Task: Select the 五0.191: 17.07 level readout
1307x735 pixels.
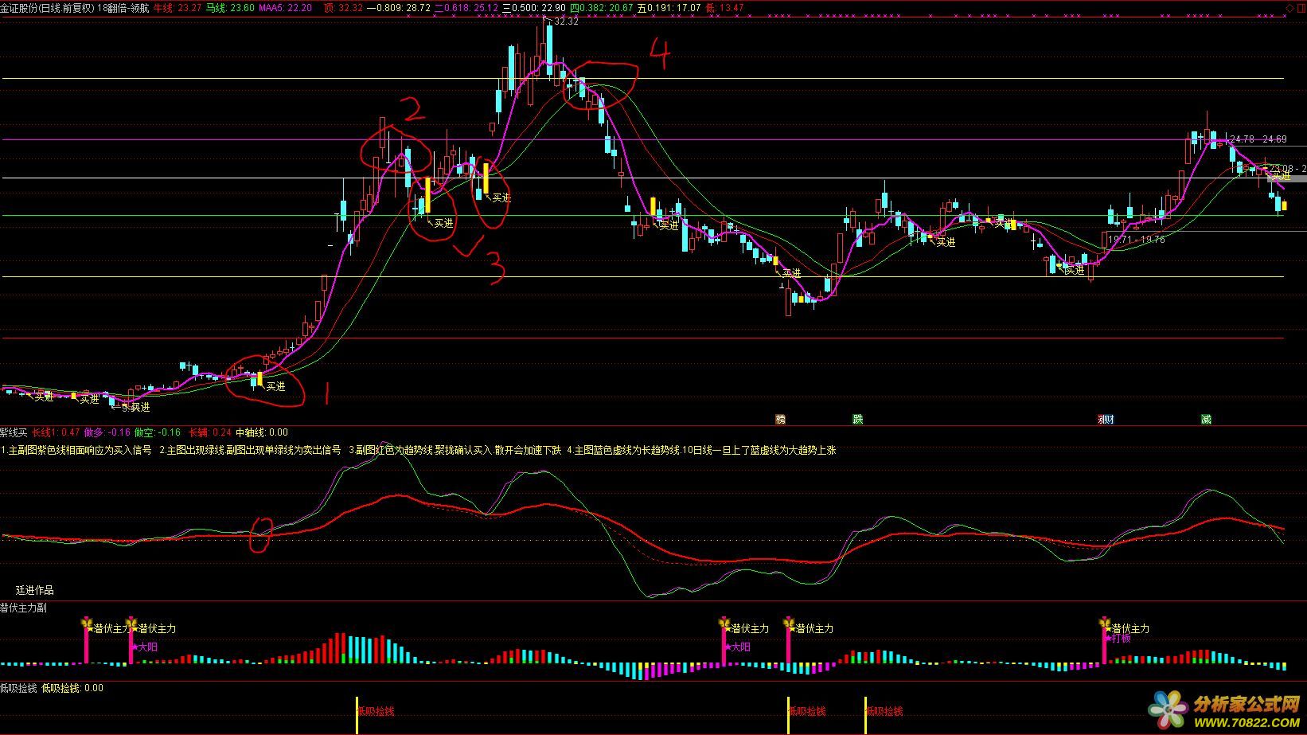Action: click(x=669, y=7)
